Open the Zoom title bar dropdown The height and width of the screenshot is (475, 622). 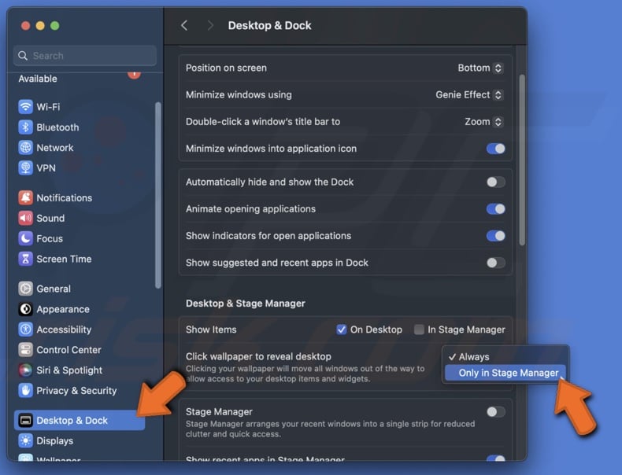tap(484, 122)
